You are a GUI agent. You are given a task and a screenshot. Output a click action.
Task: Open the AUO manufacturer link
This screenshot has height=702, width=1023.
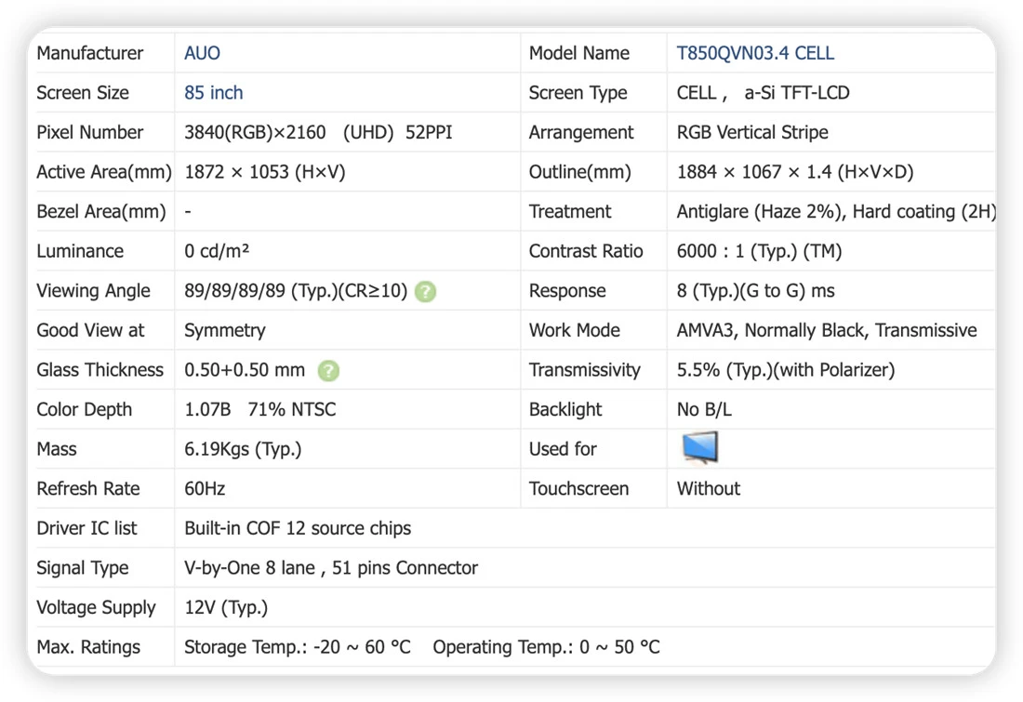(x=202, y=53)
